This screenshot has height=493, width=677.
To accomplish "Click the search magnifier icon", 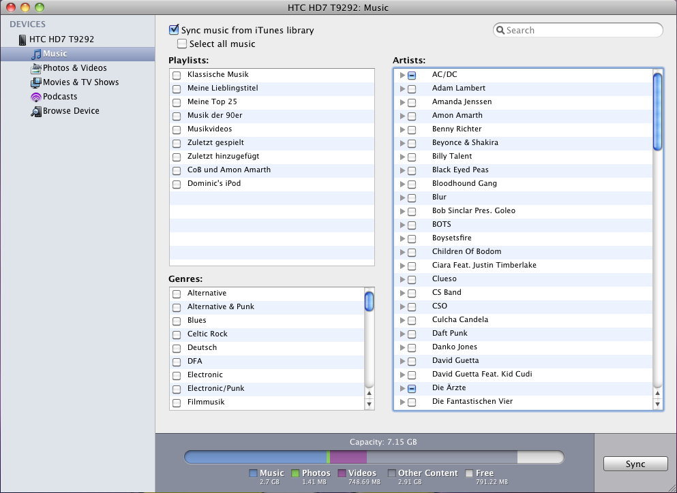I will pyautogui.click(x=500, y=30).
